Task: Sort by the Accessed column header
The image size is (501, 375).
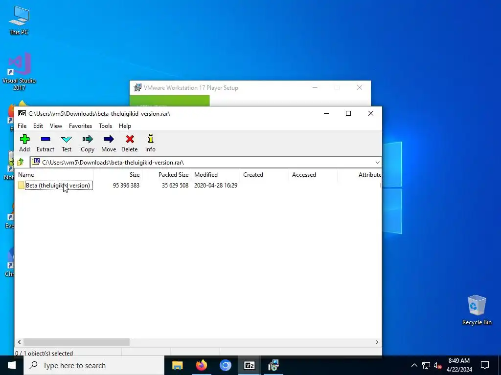Action: point(313,175)
